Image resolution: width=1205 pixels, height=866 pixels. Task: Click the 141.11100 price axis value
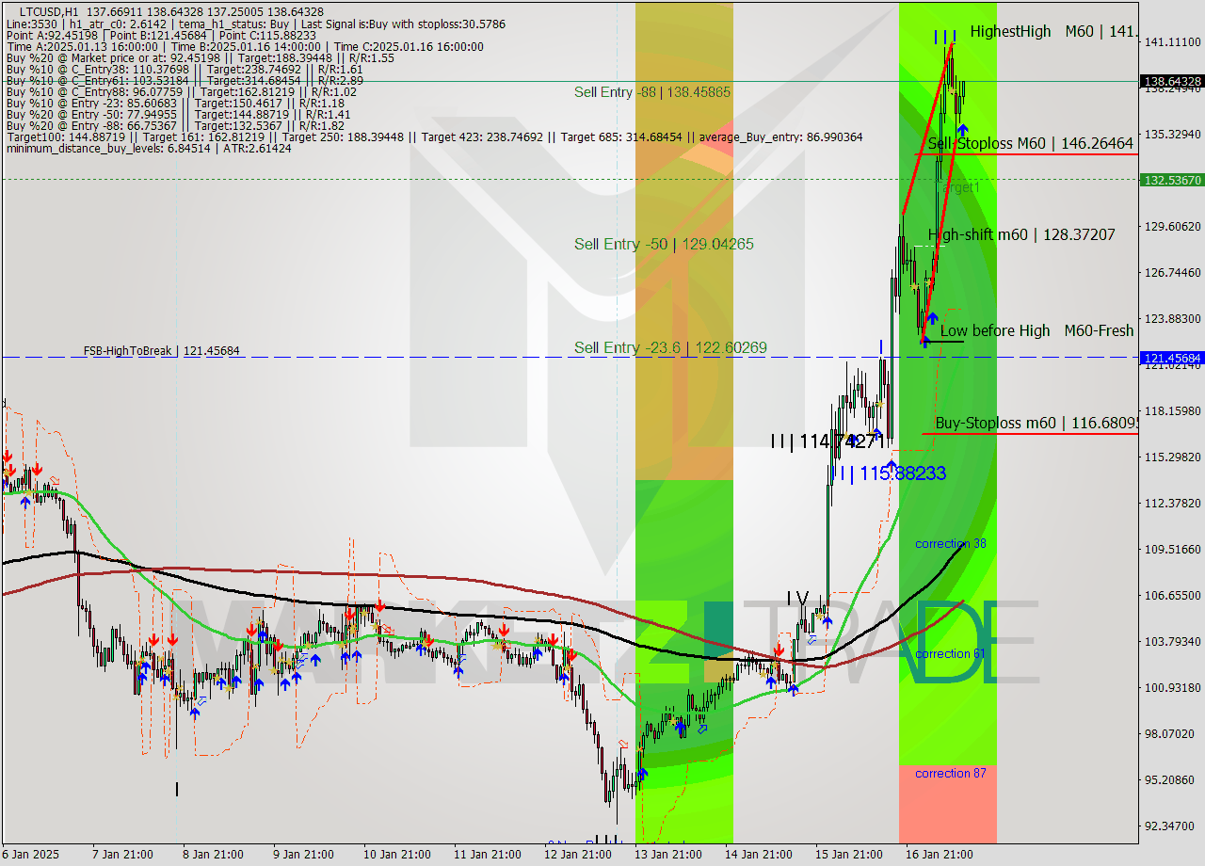(1173, 41)
